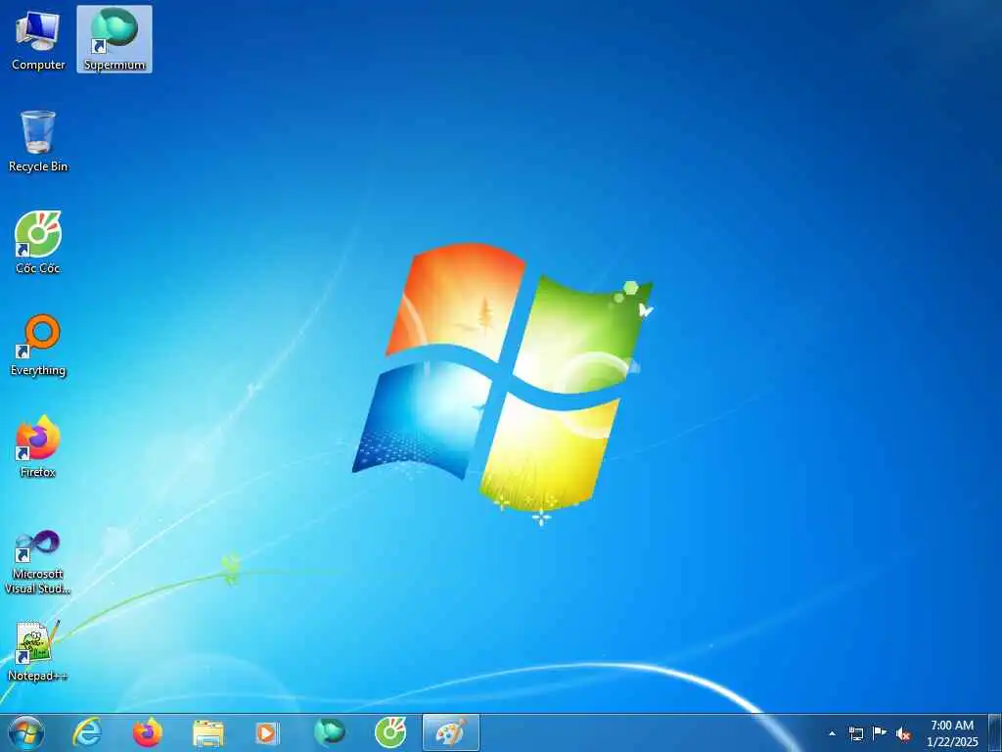Screen dimensions: 1002x752
Task: Select the Firefox desktop shortcut
Action: pyautogui.click(x=38, y=446)
